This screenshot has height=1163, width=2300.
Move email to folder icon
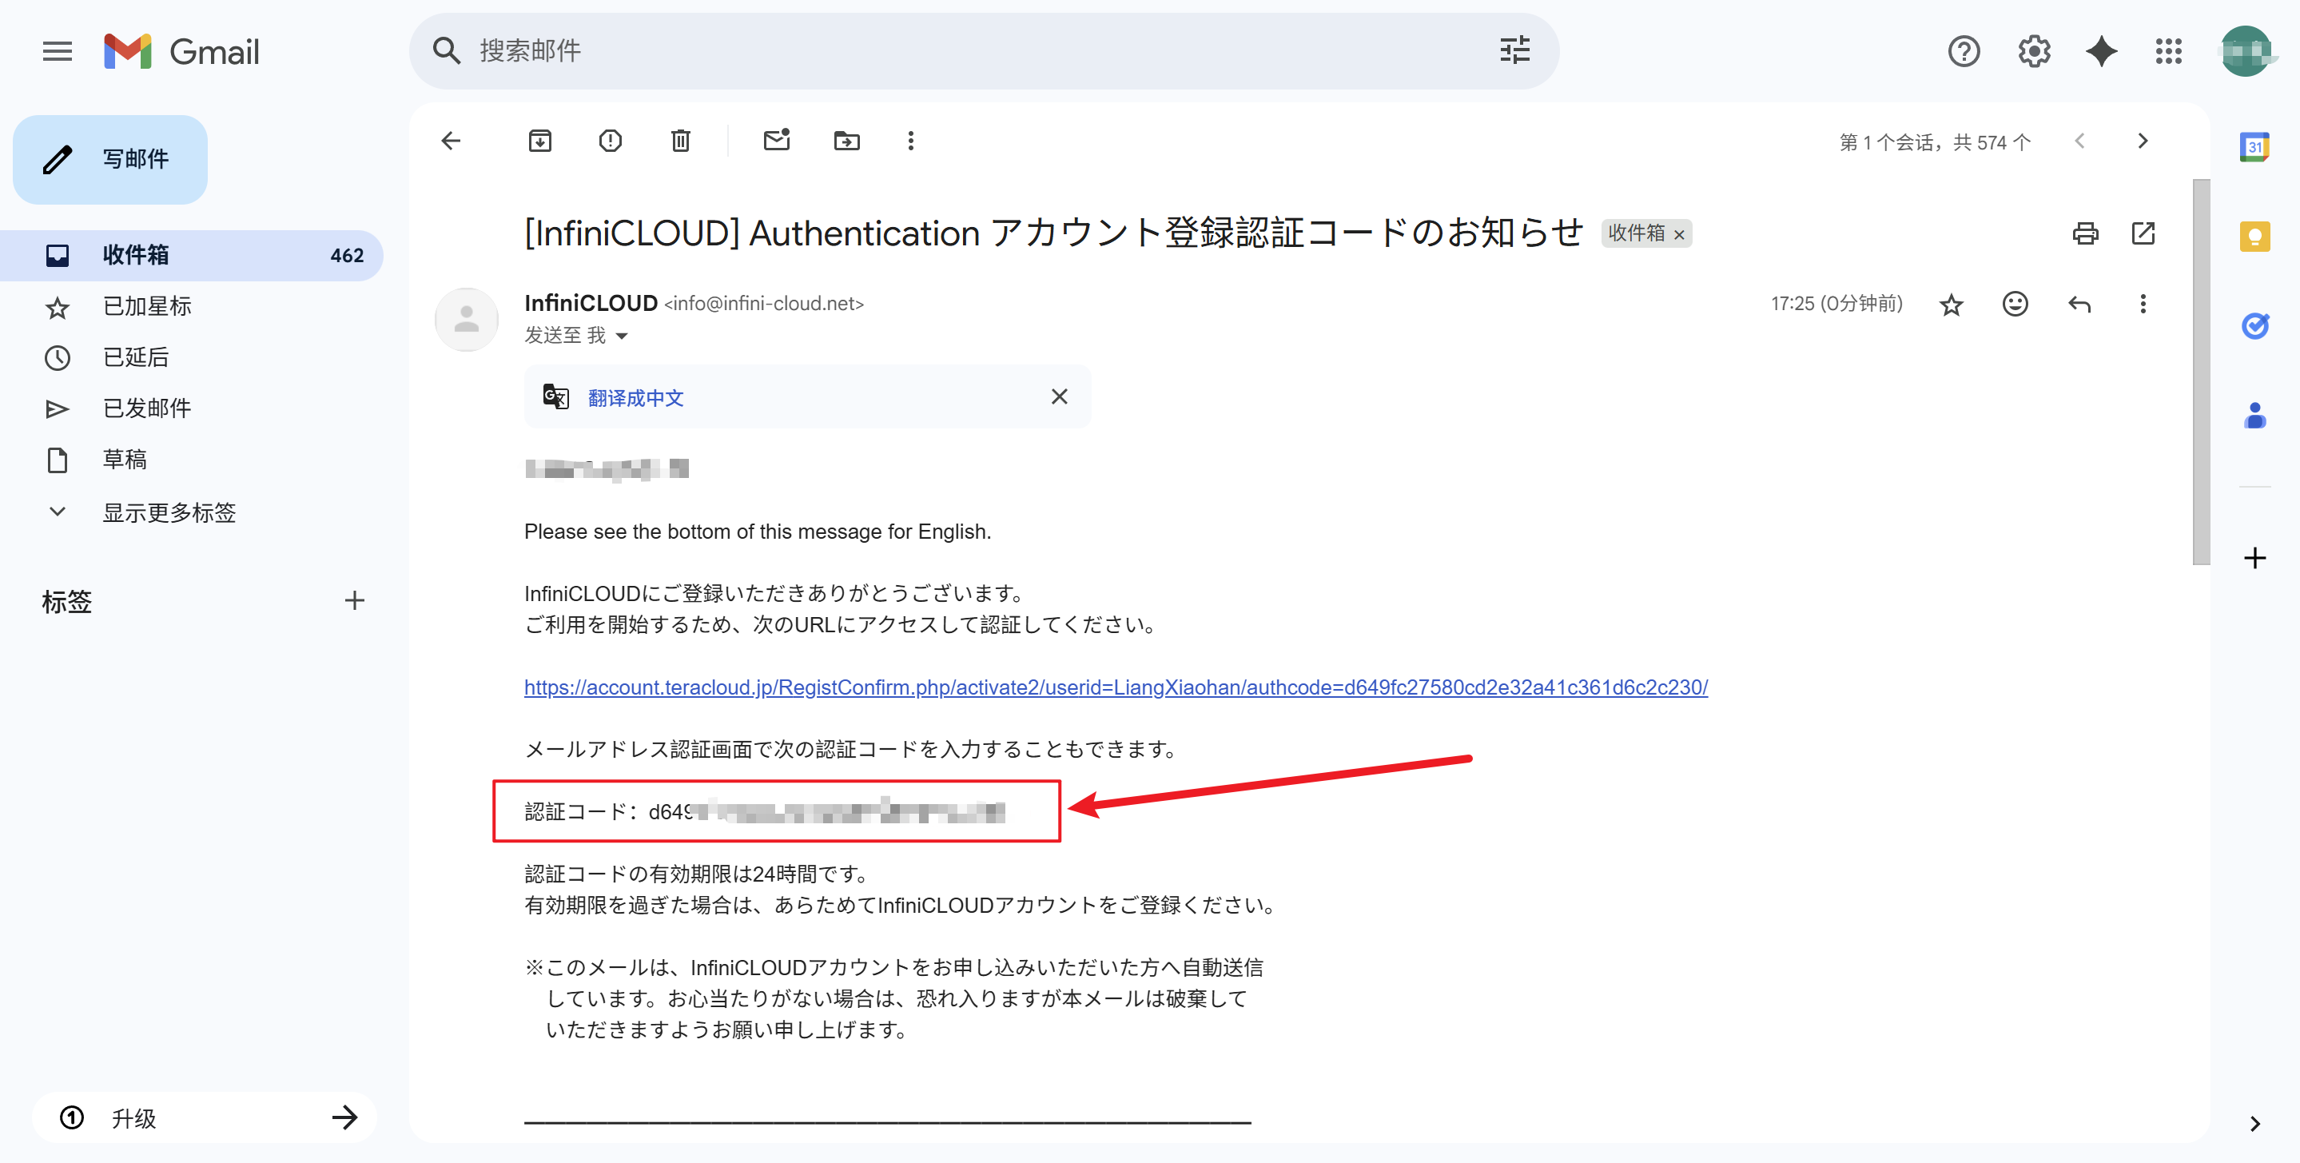tap(846, 140)
